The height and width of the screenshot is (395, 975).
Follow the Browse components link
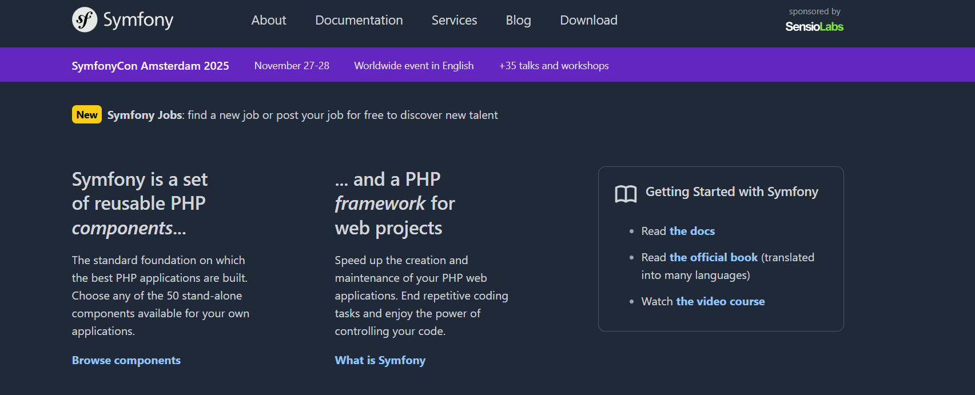[126, 361]
